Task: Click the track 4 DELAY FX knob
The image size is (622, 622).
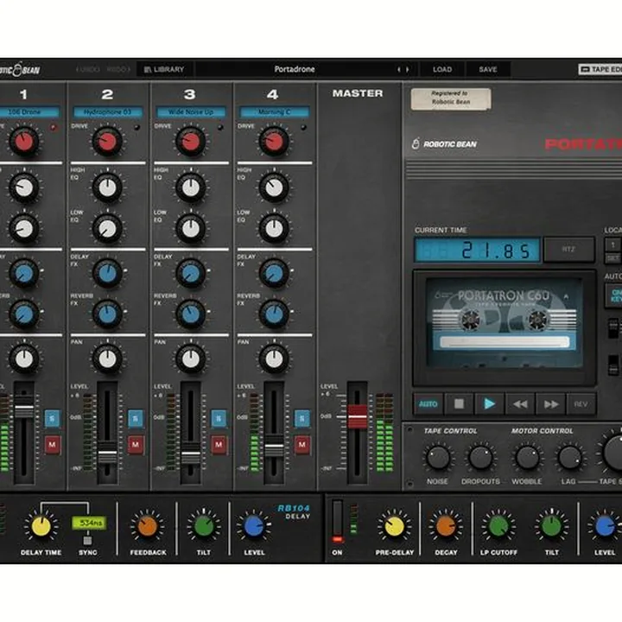Action: click(x=274, y=273)
